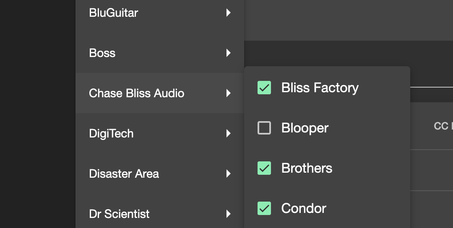Expand the DigiTech submenu arrow
The width and height of the screenshot is (453, 228).
point(229,134)
